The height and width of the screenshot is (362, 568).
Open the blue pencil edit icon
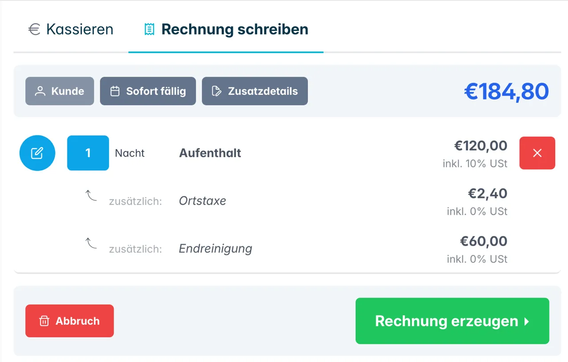click(x=37, y=153)
